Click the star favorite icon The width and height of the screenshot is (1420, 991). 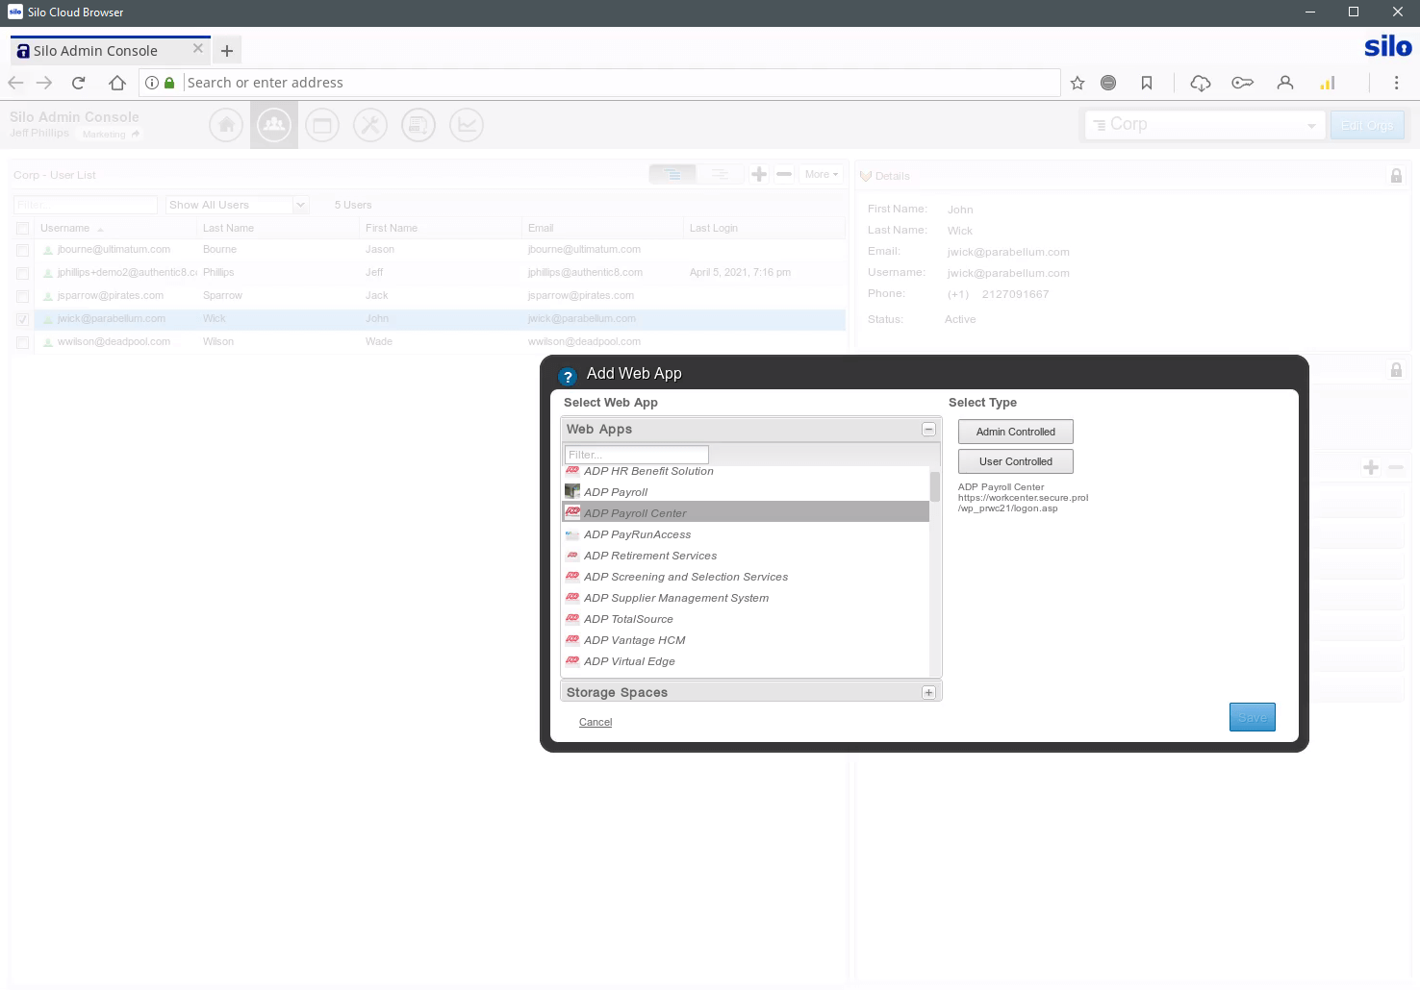pos(1078,83)
